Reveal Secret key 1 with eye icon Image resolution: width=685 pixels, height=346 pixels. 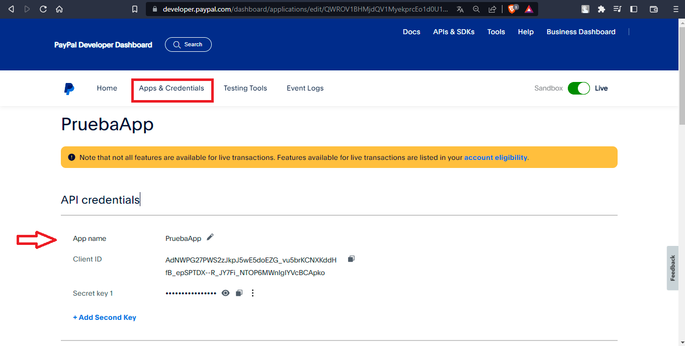tap(226, 293)
